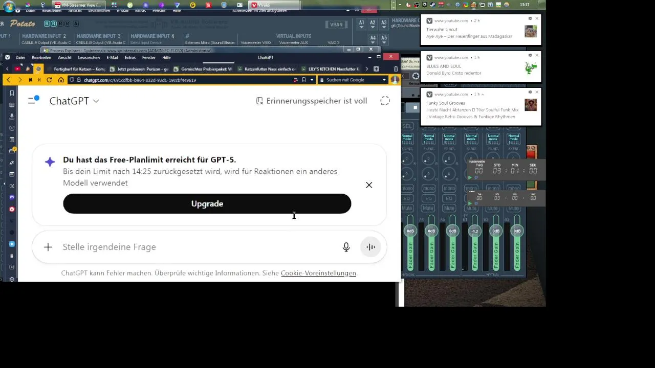The height and width of the screenshot is (368, 655).
Task: Start the lower countdown timer play icon
Action: 470,203
